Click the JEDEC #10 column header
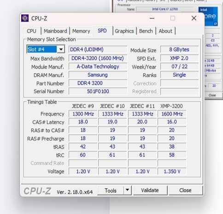Screen dimensions: 223x214 pos(112,106)
